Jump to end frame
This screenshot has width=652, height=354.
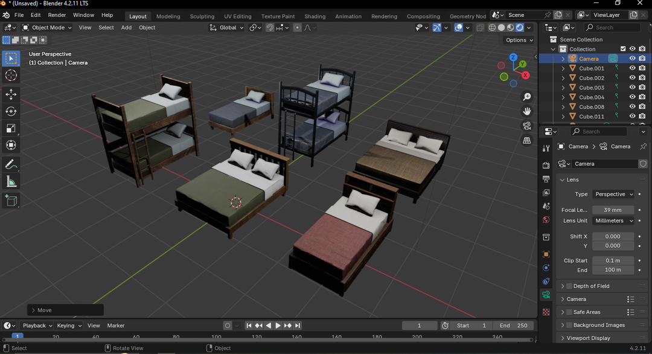coord(297,326)
